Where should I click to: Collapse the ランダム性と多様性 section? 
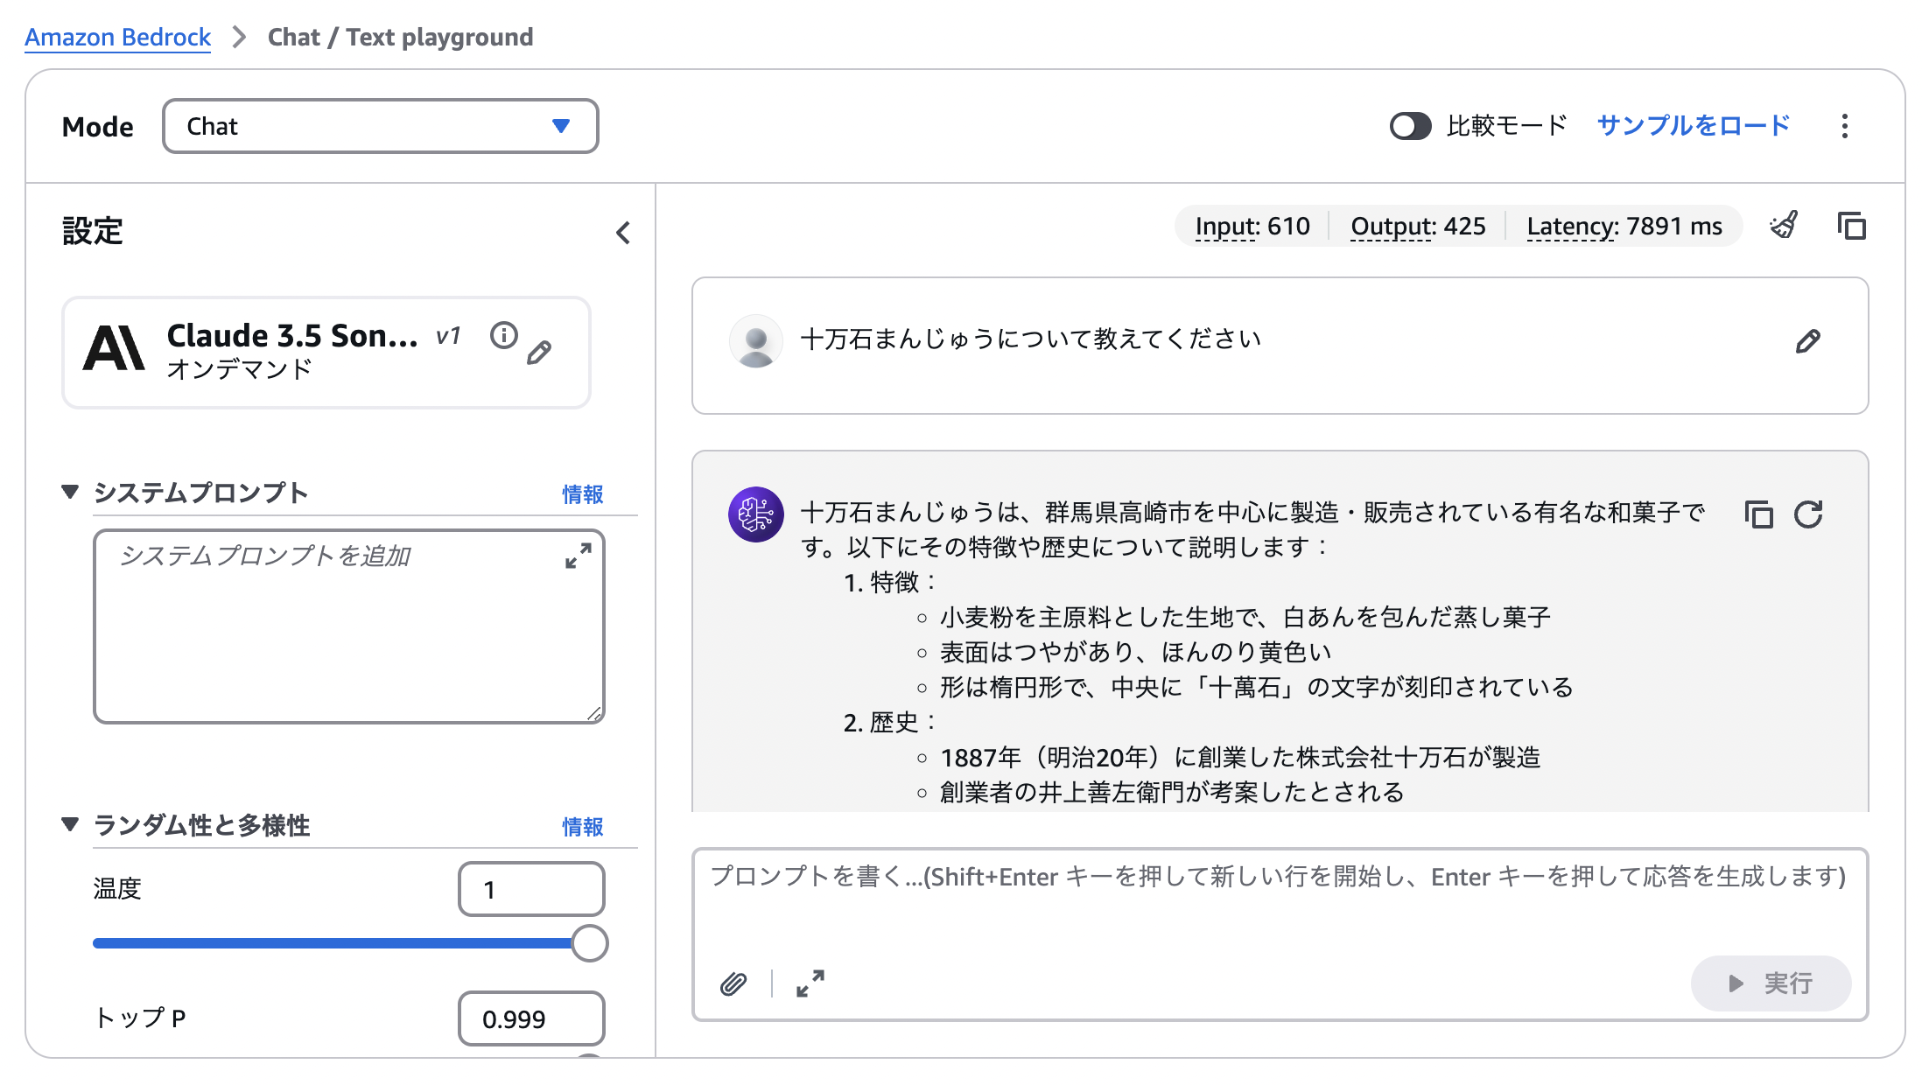pyautogui.click(x=71, y=824)
